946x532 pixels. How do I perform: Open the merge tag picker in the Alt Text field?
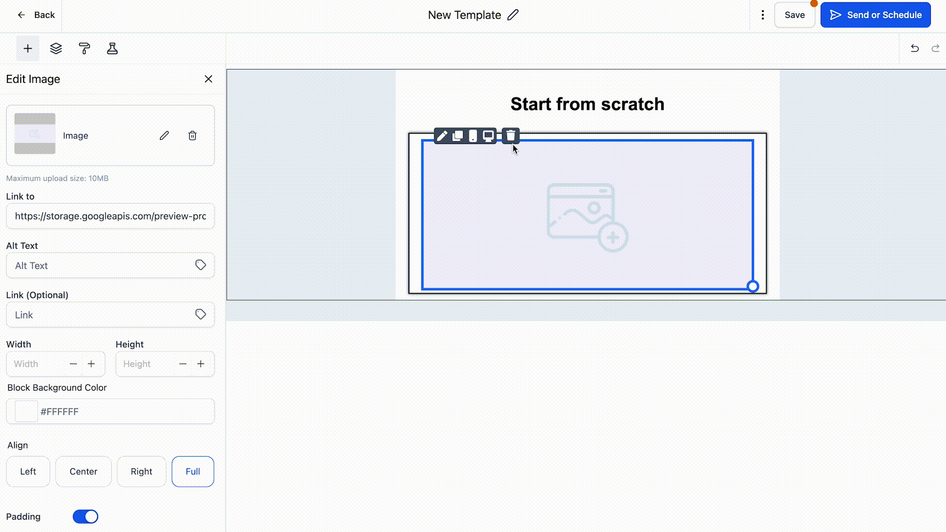pos(201,265)
